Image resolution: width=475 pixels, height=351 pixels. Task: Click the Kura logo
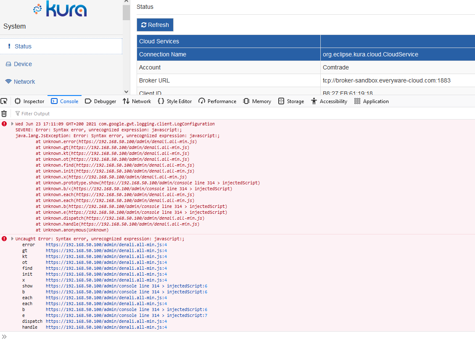[60, 9]
